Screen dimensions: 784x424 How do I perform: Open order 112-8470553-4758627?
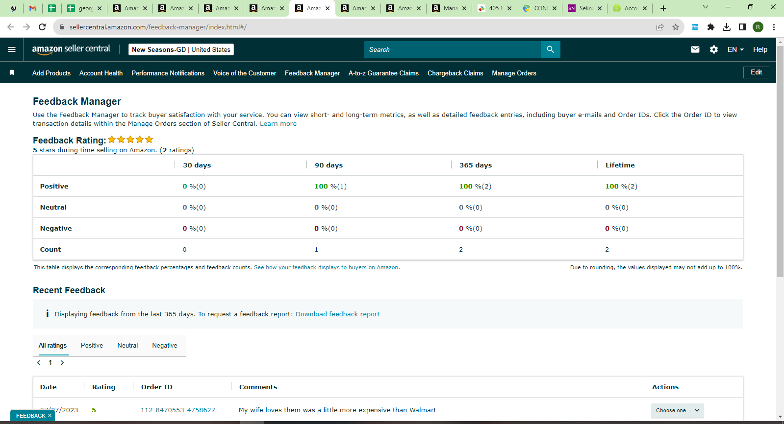178,410
